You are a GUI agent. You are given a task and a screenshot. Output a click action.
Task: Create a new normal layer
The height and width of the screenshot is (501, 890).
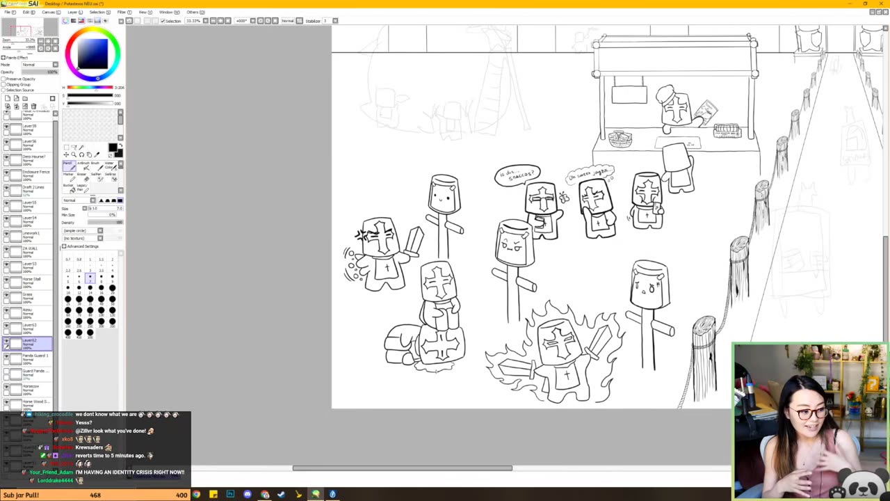(x=8, y=99)
